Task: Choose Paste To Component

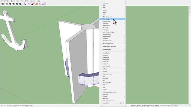Action: 112,101
